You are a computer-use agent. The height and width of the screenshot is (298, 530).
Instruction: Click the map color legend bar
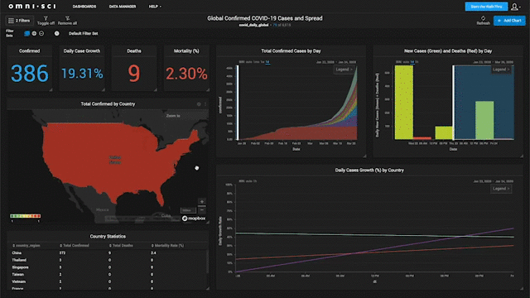pos(26,216)
